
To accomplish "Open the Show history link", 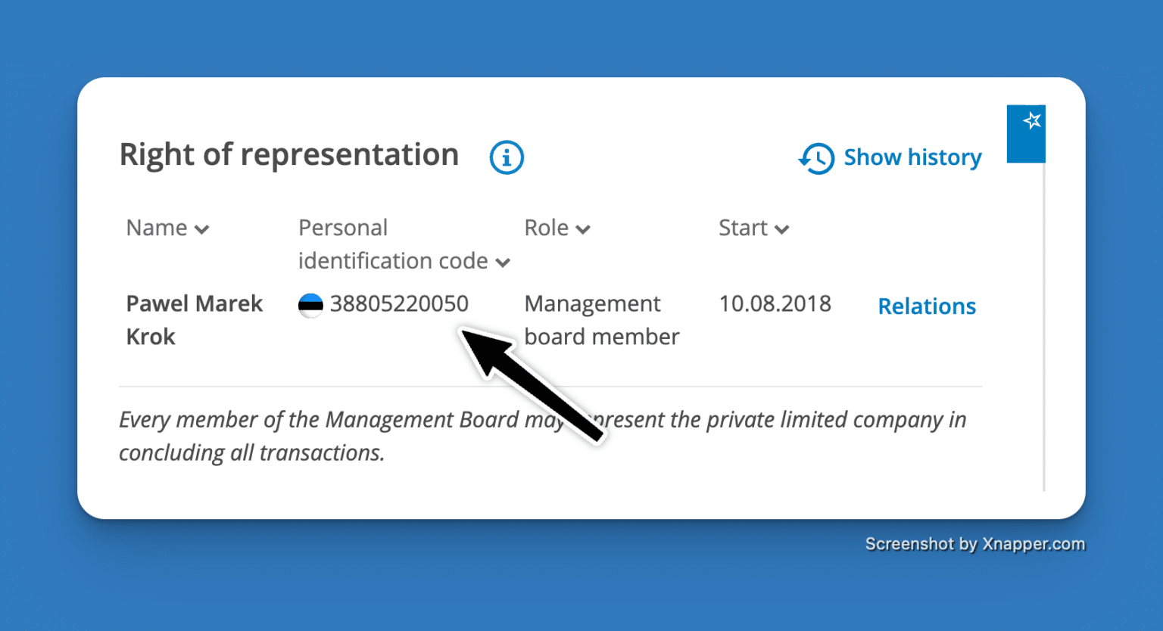I will coord(912,157).
